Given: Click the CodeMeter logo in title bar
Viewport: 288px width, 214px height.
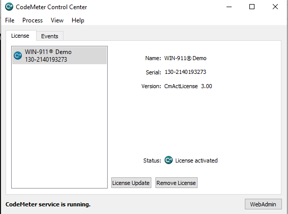Looking at the screenshot, I should pyautogui.click(x=9, y=7).
